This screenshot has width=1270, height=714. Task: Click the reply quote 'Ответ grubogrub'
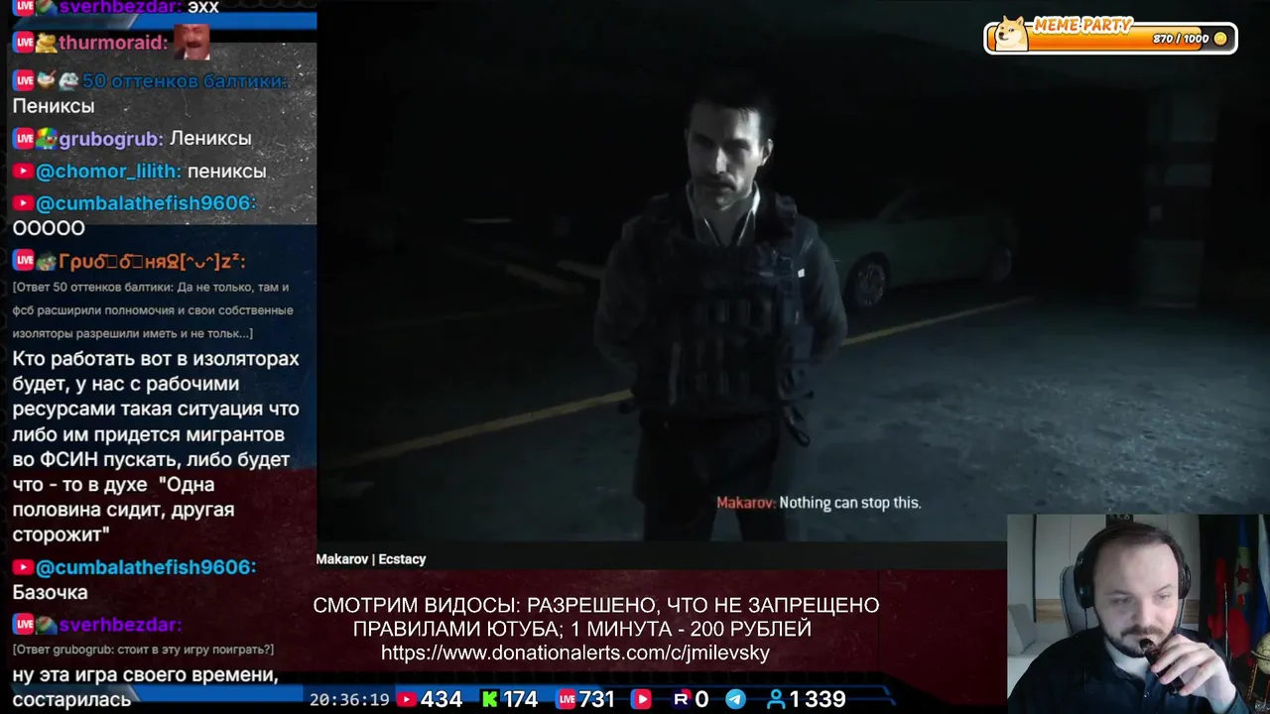tap(143, 650)
